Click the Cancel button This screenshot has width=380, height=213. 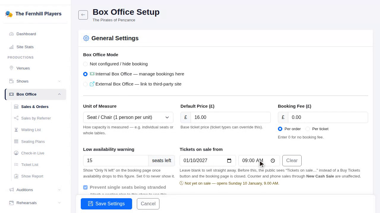tap(148, 204)
